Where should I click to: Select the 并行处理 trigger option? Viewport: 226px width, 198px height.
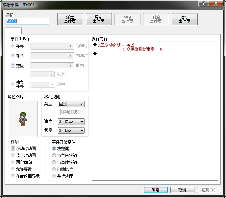coord(54,176)
